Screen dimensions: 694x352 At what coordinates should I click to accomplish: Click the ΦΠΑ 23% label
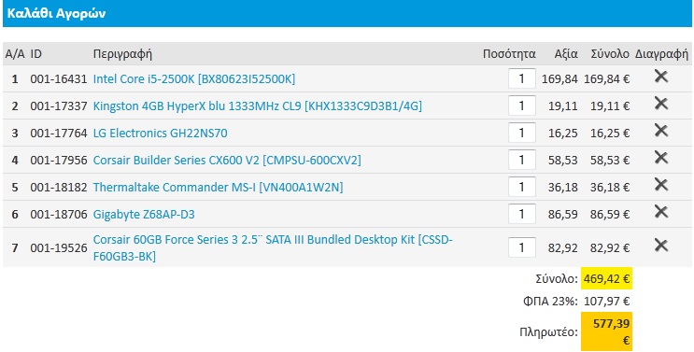pos(550,302)
